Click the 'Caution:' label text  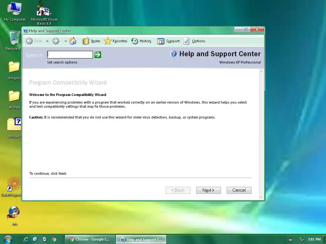click(36, 117)
